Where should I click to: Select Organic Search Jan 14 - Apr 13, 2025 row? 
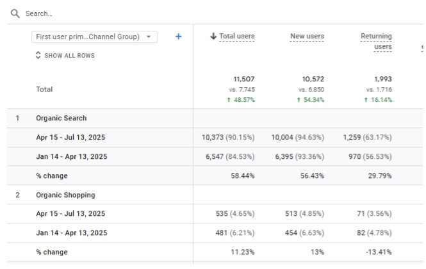(71, 157)
